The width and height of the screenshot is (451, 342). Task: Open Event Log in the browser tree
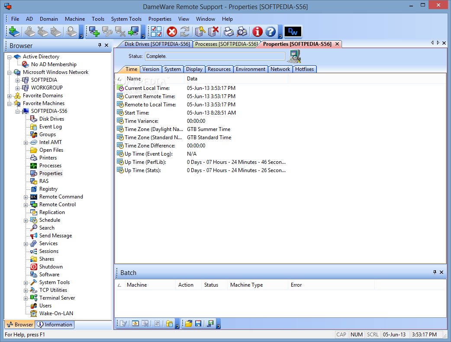click(x=50, y=126)
